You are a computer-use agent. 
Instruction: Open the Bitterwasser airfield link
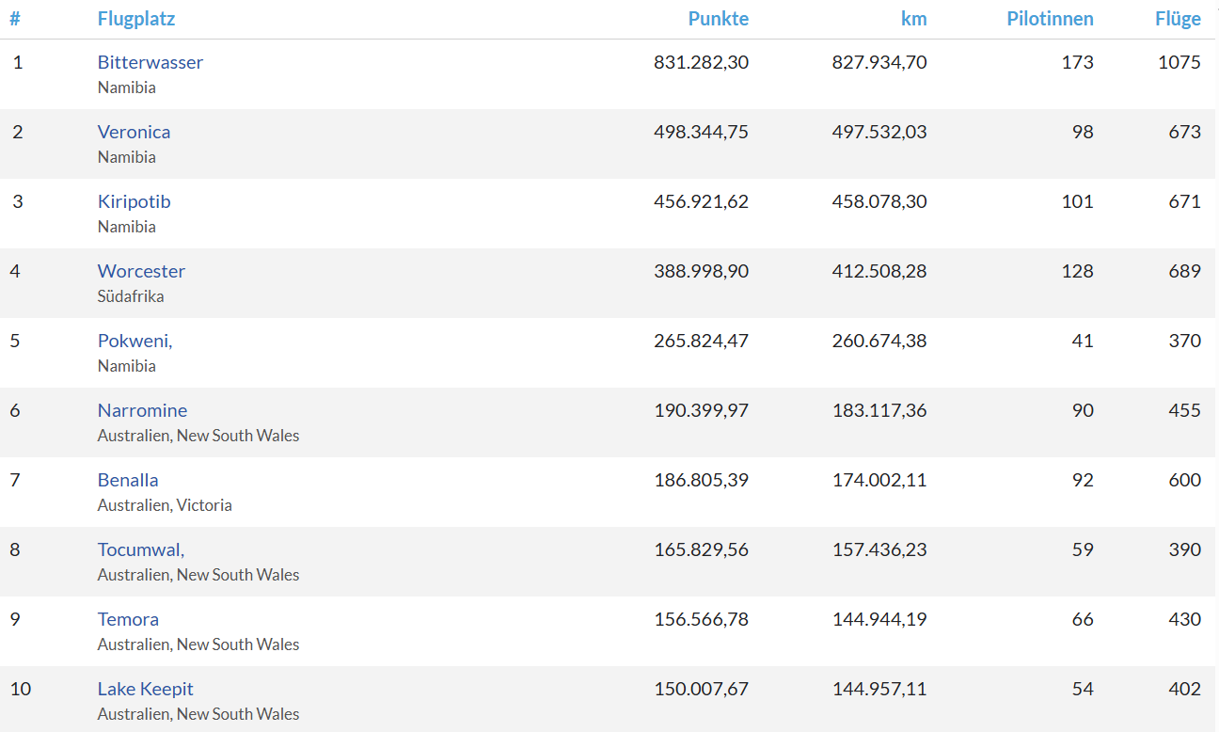[150, 62]
